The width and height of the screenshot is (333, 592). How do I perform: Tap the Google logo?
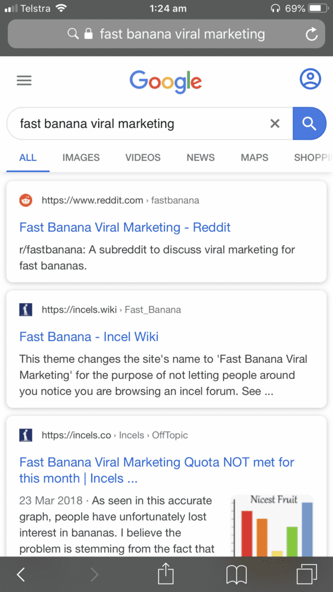pyautogui.click(x=166, y=82)
